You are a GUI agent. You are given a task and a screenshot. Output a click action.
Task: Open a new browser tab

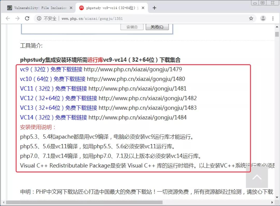(155, 8)
